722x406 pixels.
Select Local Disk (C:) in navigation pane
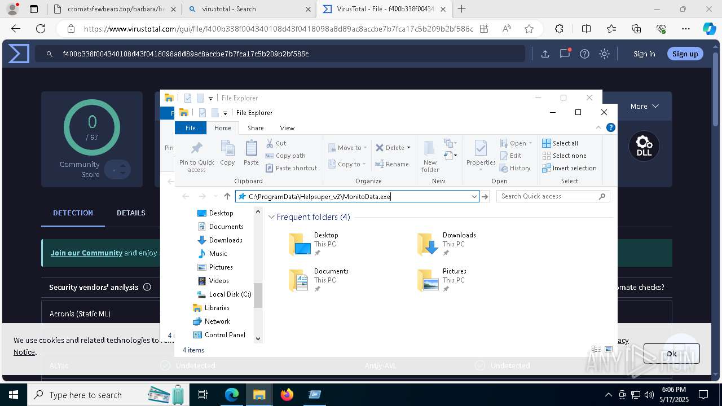[224, 294]
